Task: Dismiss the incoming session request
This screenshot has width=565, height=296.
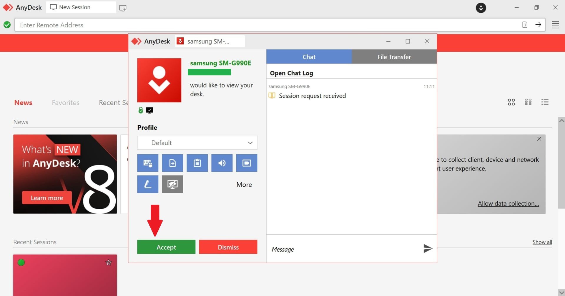Action: [x=228, y=247]
